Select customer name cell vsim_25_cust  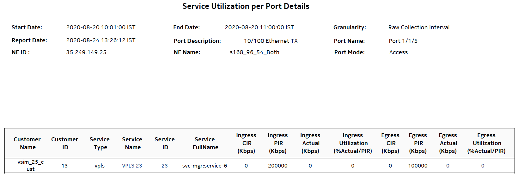click(30, 166)
